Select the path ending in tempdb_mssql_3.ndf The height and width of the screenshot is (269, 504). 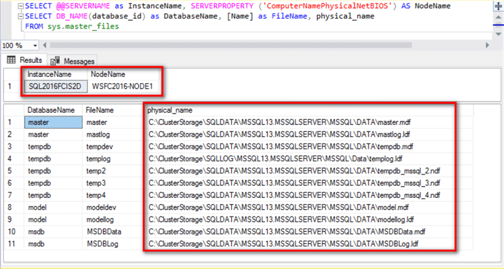(x=294, y=183)
